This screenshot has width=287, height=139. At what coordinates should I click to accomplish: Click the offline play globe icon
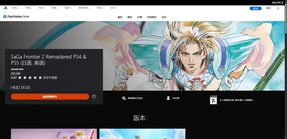point(124,98)
